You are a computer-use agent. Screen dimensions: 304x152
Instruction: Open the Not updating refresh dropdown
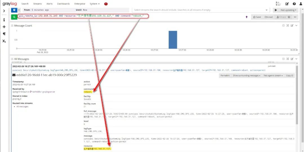pyautogui.click(x=288, y=10)
